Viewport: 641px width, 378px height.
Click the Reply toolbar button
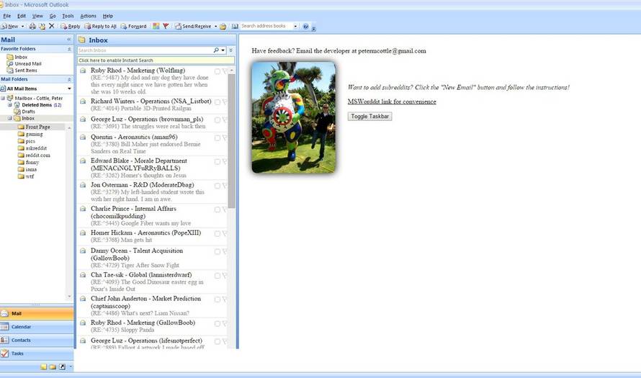pos(71,26)
